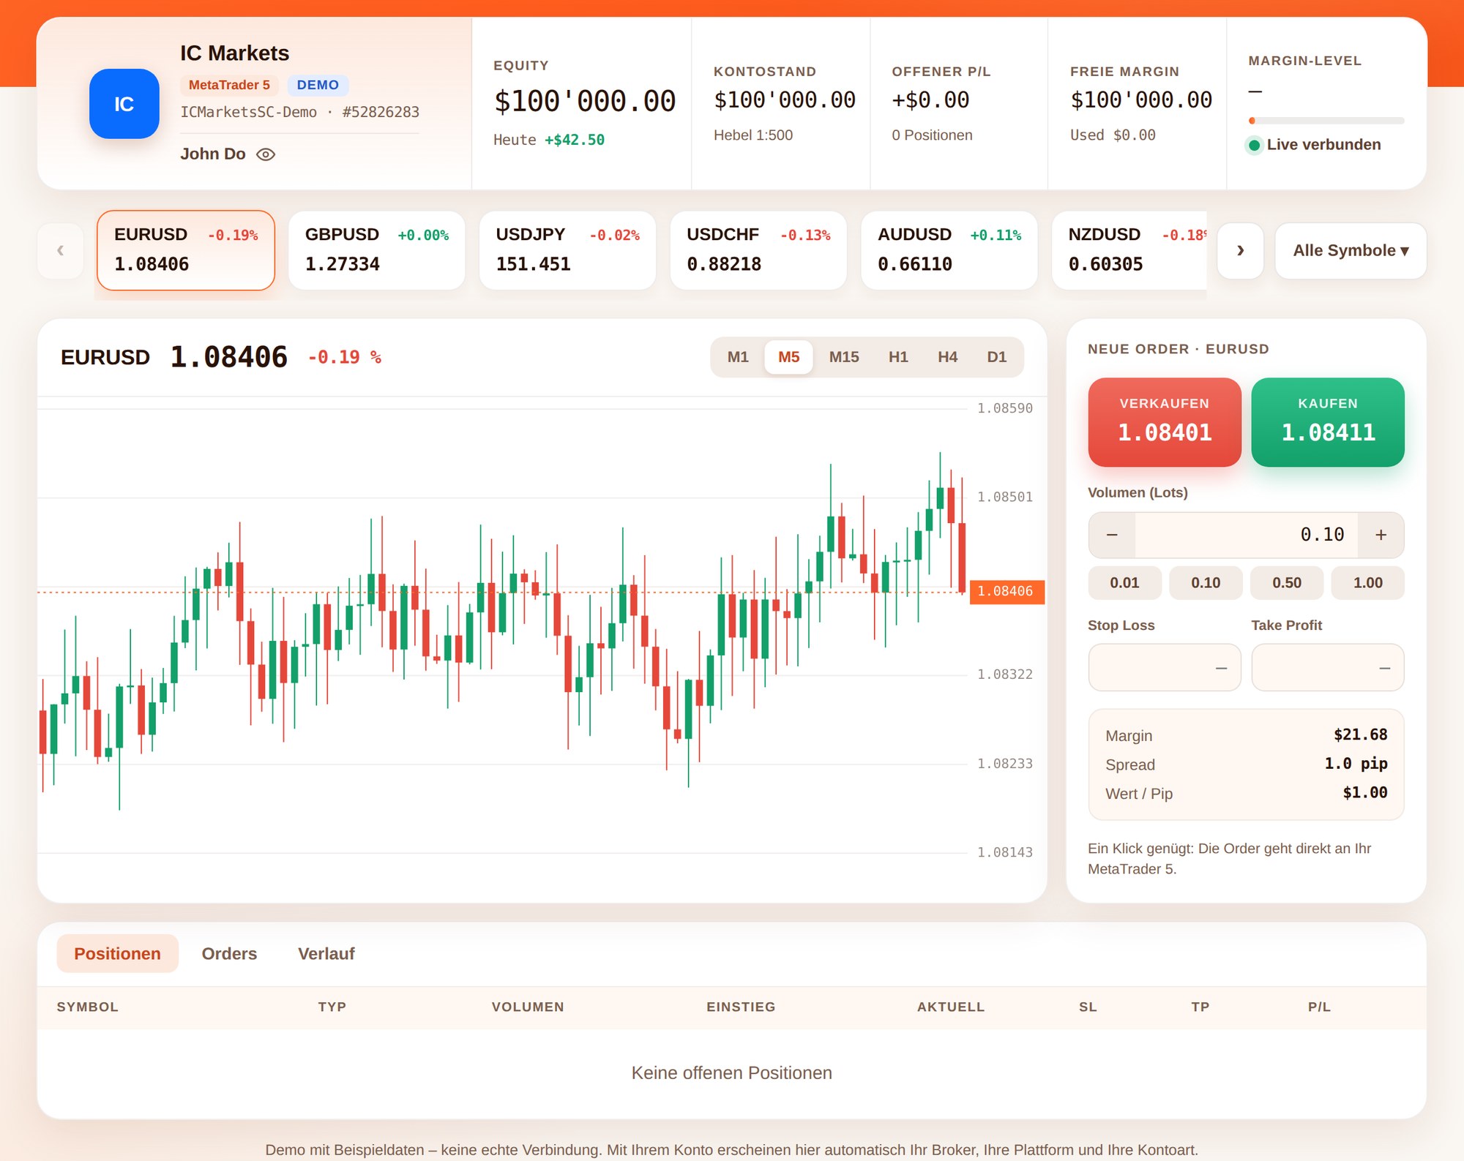Set volume preset 0.10
The image size is (1464, 1161).
tap(1206, 583)
